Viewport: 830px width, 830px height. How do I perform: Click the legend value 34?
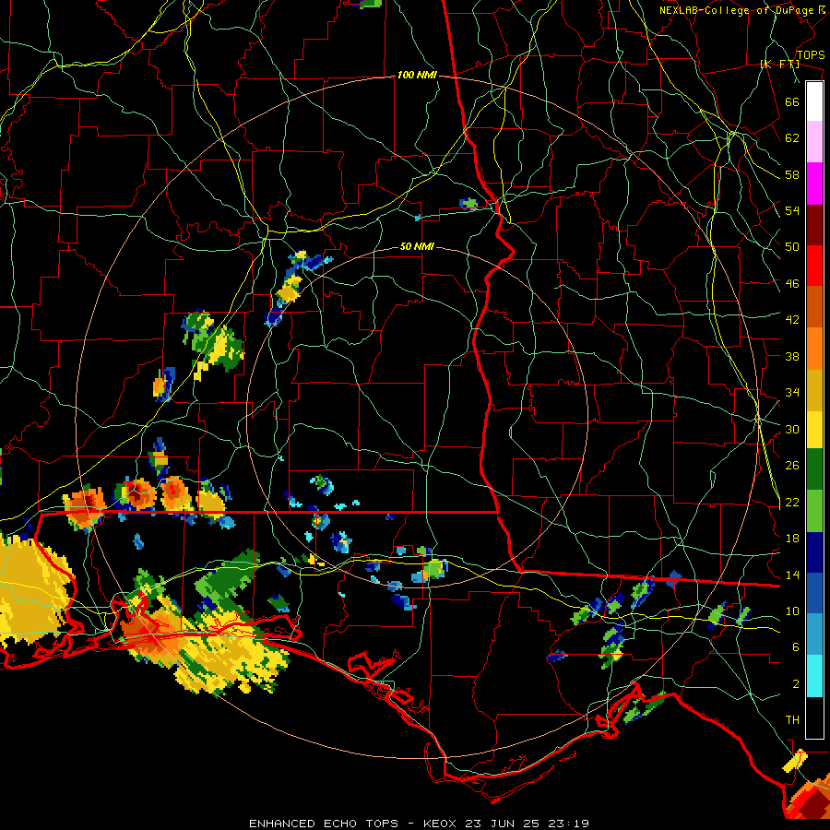[x=792, y=393]
